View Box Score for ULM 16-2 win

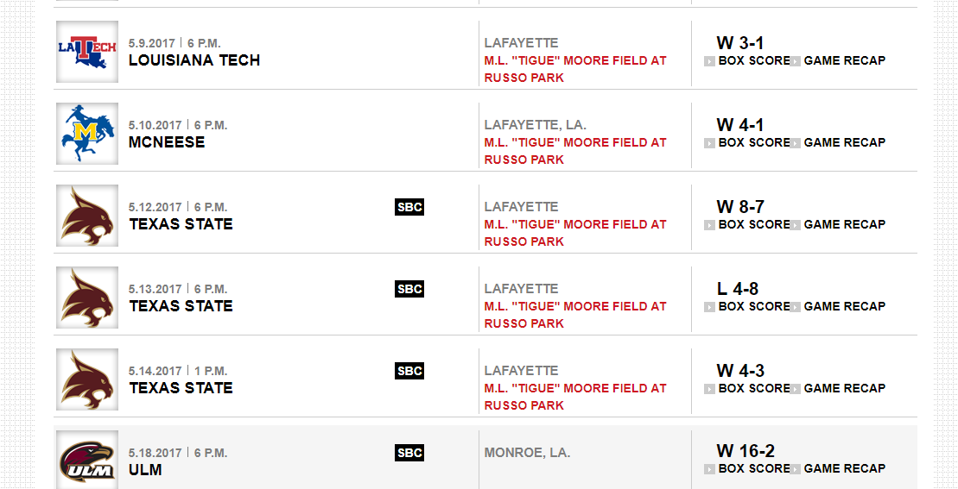click(753, 468)
